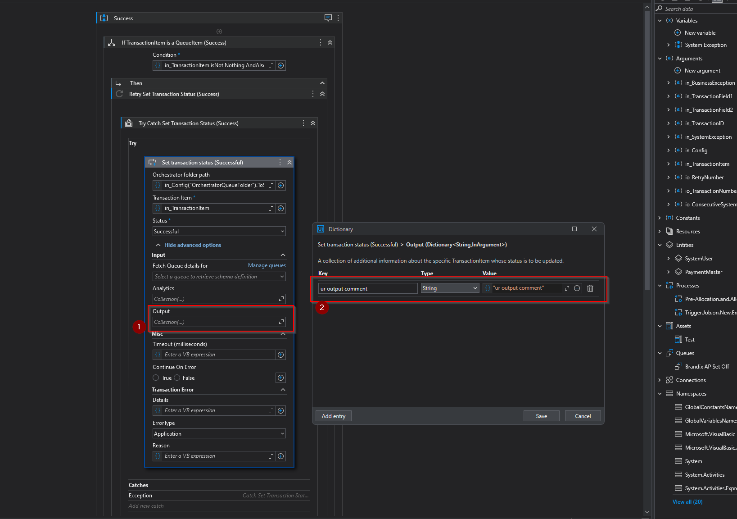Open the three-dot menu on Set transaction status
The width and height of the screenshot is (737, 519).
click(x=280, y=162)
